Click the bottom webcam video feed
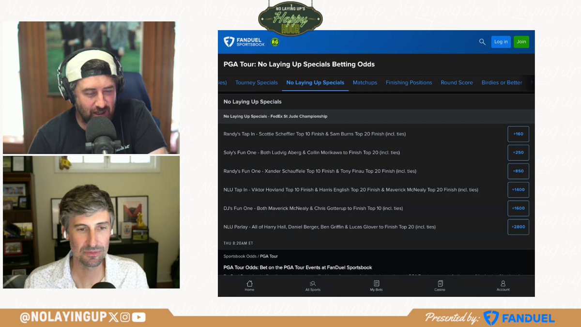 92,222
